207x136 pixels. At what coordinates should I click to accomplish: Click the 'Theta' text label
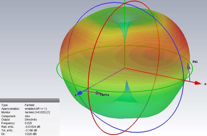pyautogui.click(x=104, y=95)
